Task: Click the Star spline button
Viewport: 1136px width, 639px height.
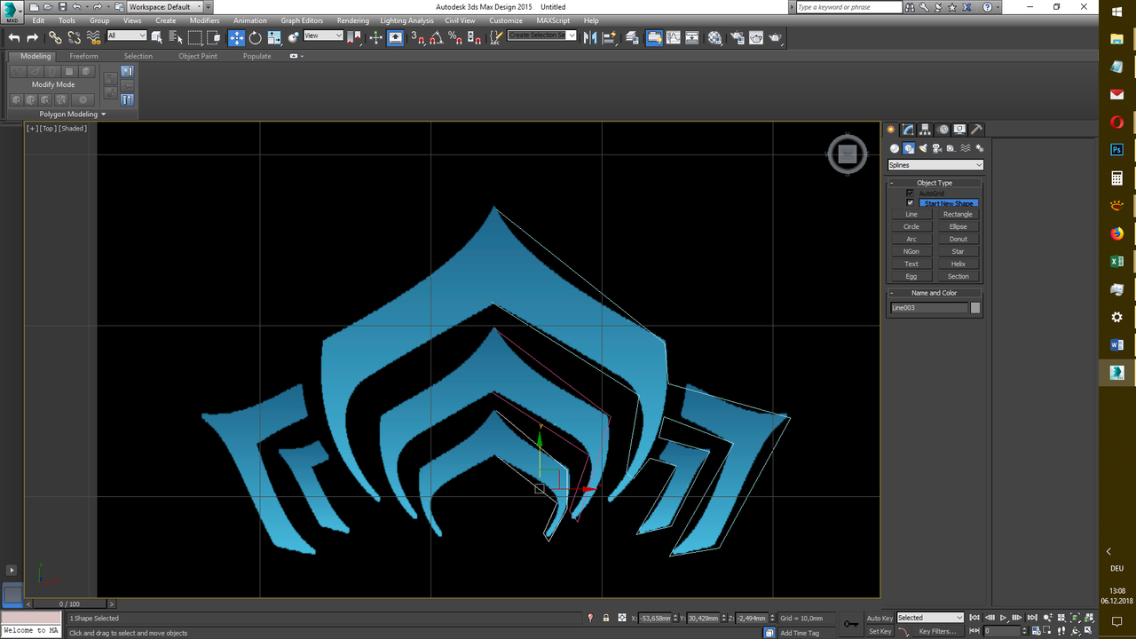Action: (958, 252)
